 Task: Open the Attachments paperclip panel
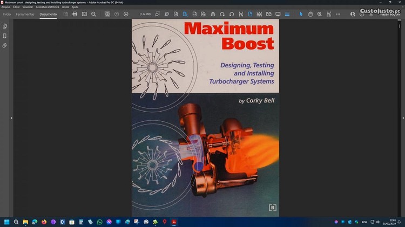5,45
